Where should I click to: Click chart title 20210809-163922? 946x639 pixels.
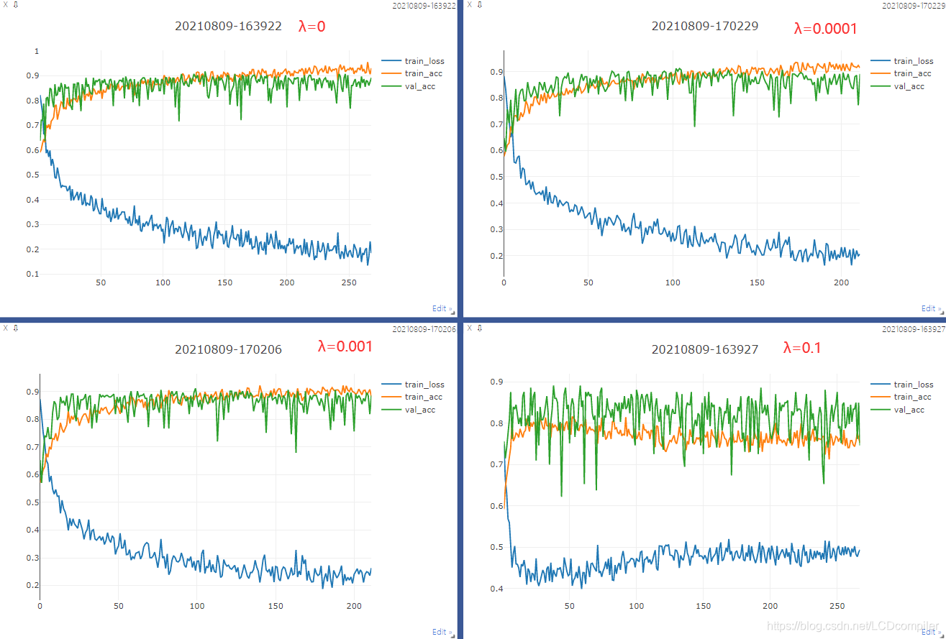[228, 27]
